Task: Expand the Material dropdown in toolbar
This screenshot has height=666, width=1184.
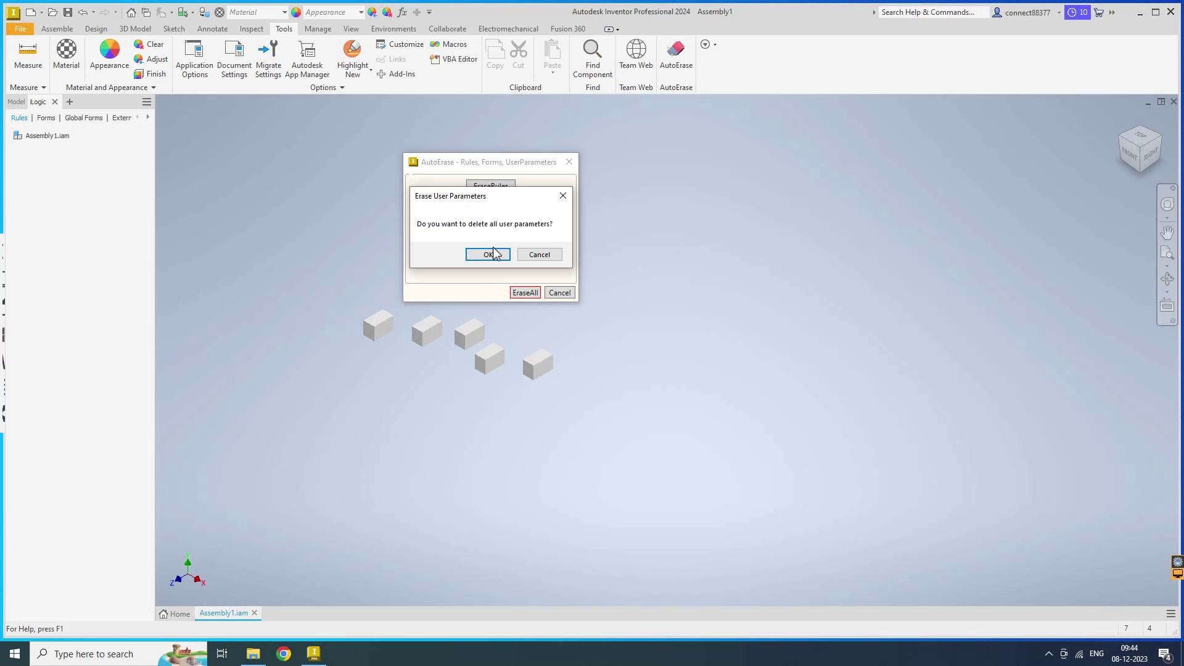Action: 284,12
